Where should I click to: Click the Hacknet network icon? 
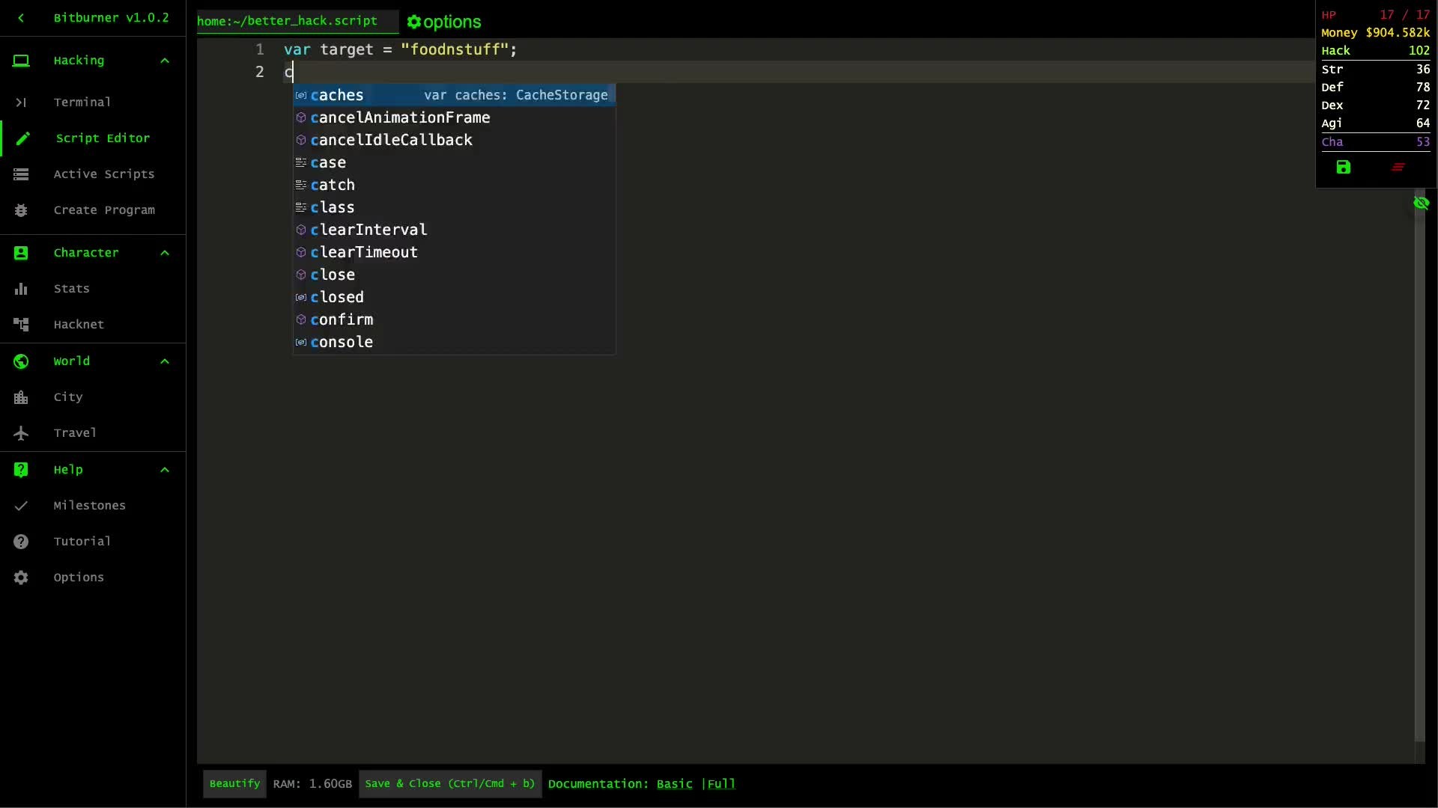[21, 325]
